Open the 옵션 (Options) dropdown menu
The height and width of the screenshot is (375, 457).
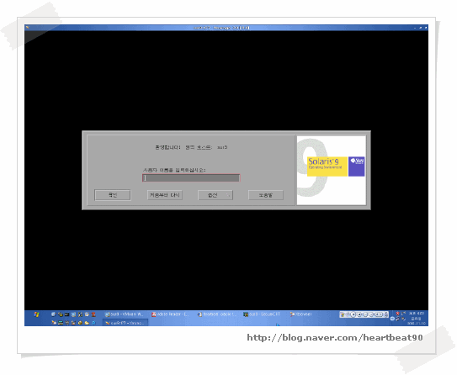point(215,195)
